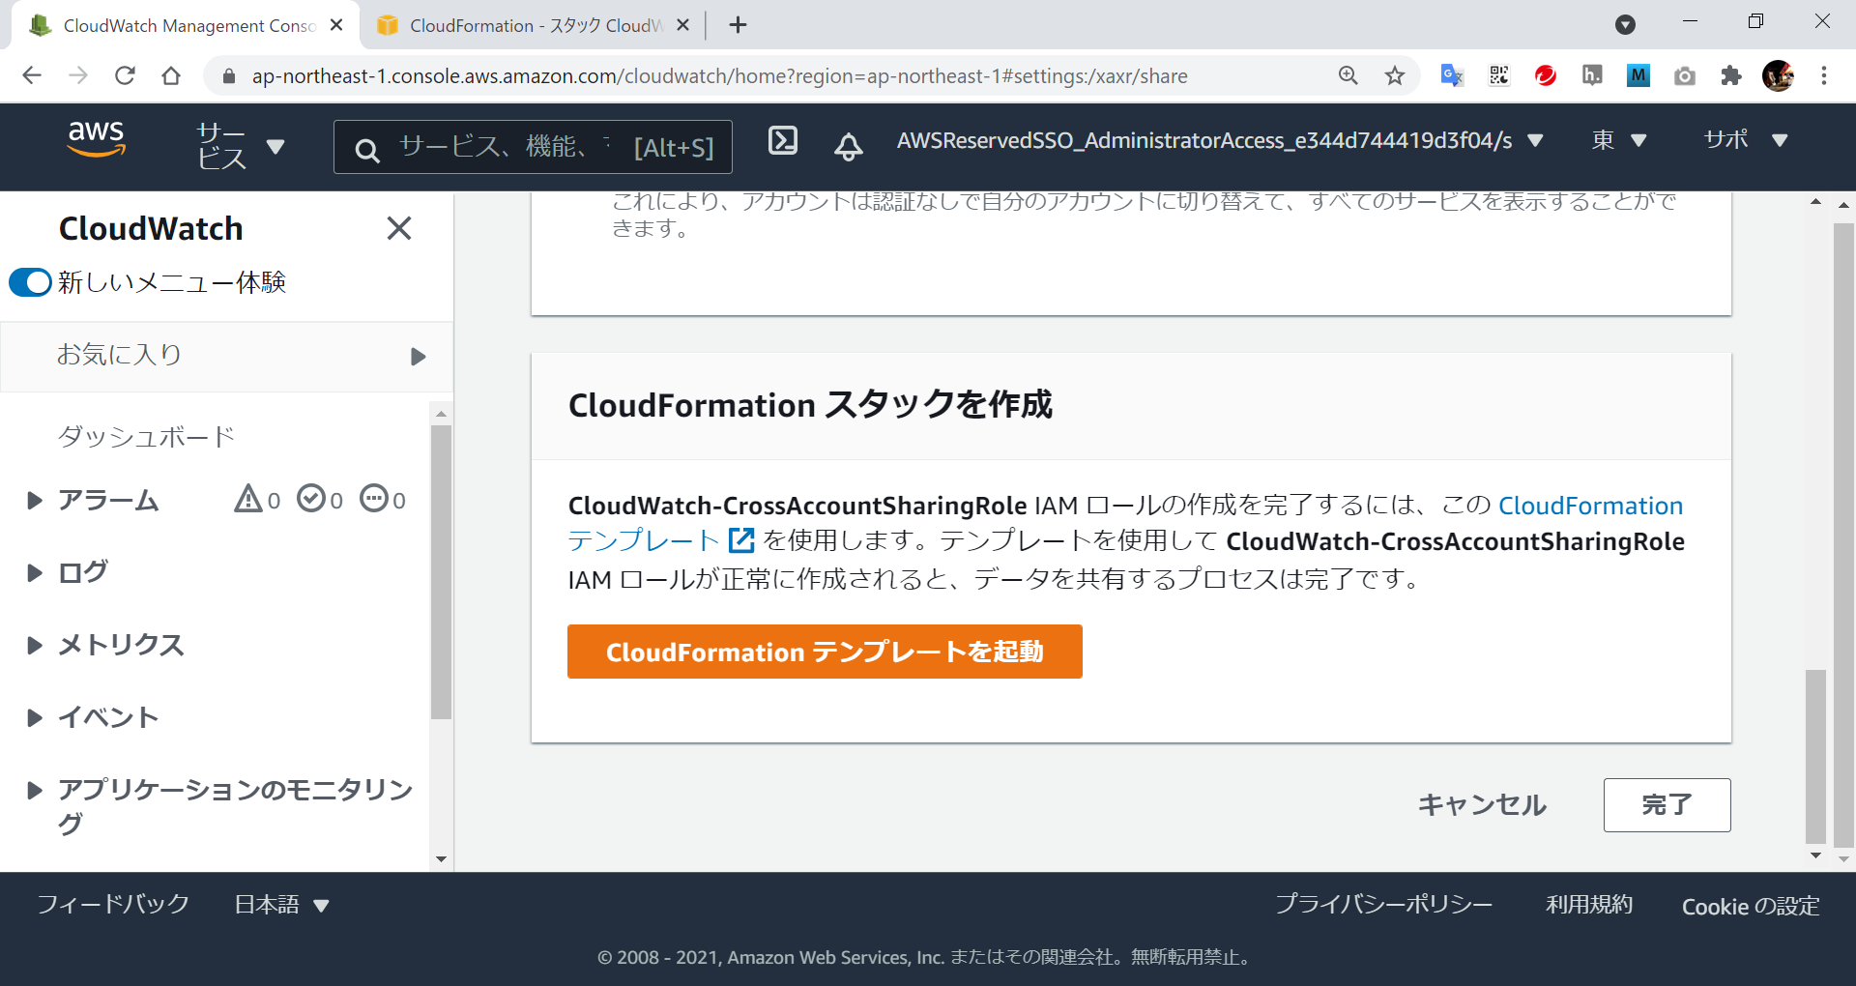Image resolution: width=1856 pixels, height=986 pixels.
Task: Expand the ログ navigation section
Action: (x=35, y=573)
